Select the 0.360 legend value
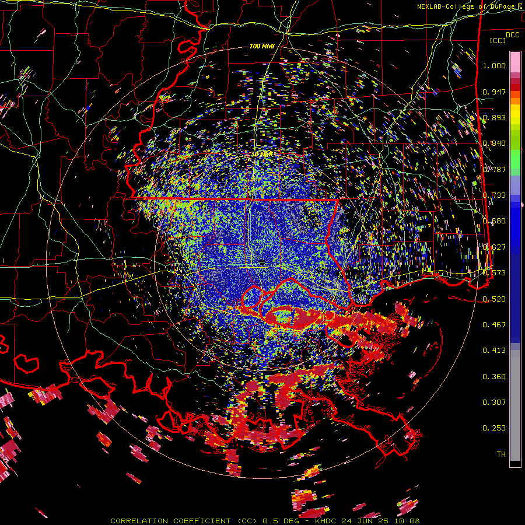Screen dimensions: 525x525 pyautogui.click(x=494, y=377)
